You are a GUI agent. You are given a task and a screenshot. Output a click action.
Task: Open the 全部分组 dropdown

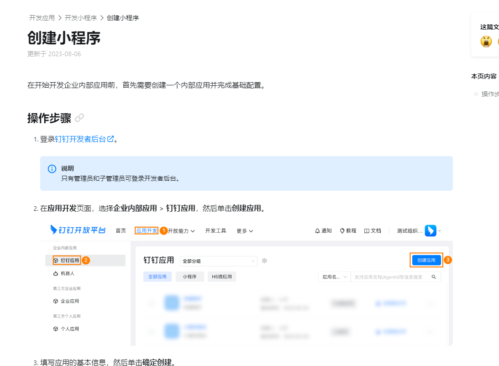point(218,261)
